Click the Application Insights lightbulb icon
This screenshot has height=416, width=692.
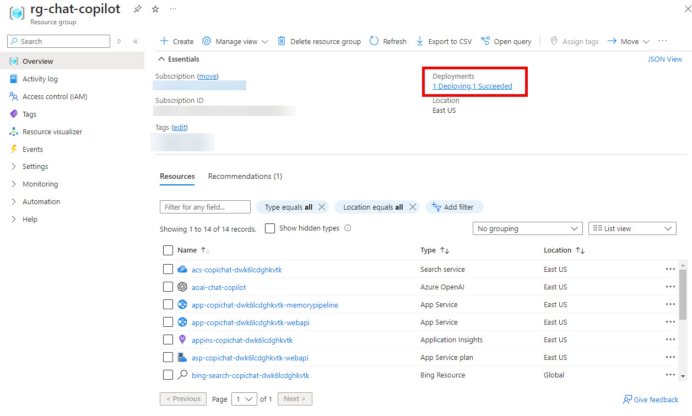182,340
